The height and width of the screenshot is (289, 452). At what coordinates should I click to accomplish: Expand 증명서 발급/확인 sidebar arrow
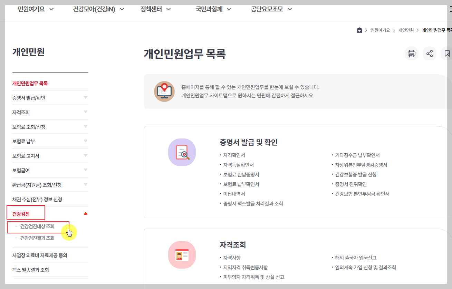click(x=86, y=97)
